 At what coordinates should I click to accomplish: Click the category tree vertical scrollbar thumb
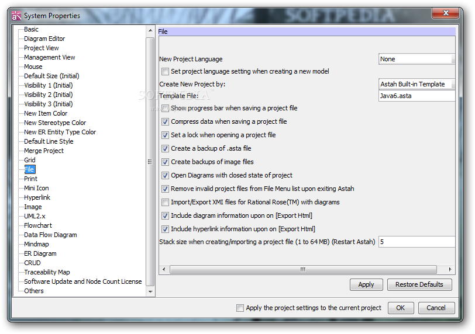pos(150,162)
